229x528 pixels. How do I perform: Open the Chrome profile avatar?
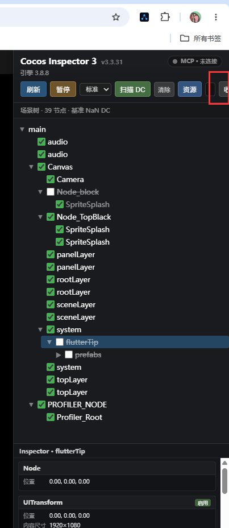pyautogui.click(x=195, y=17)
